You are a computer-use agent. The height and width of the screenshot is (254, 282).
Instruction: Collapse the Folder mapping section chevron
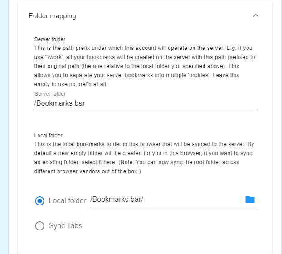tap(256, 16)
